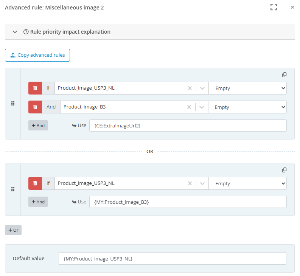The height and width of the screenshot is (276, 300).
Task: Add an And condition to the first block
Action: [38, 126]
